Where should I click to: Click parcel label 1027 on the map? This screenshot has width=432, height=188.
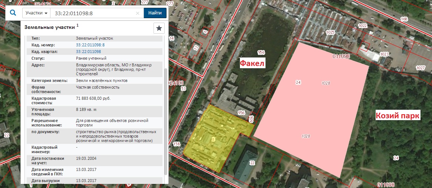421,68
